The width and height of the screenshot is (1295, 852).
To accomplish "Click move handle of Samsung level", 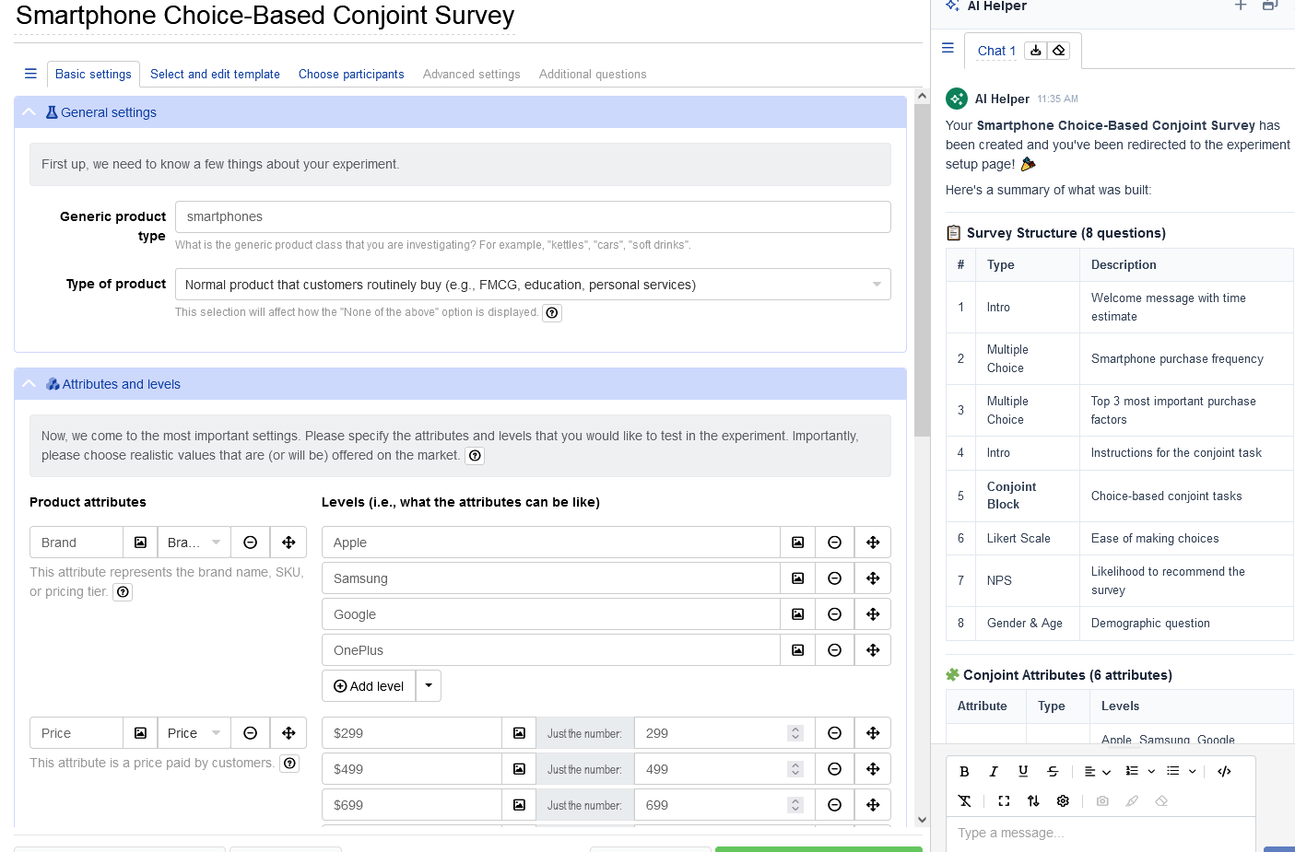I will pyautogui.click(x=873, y=578).
